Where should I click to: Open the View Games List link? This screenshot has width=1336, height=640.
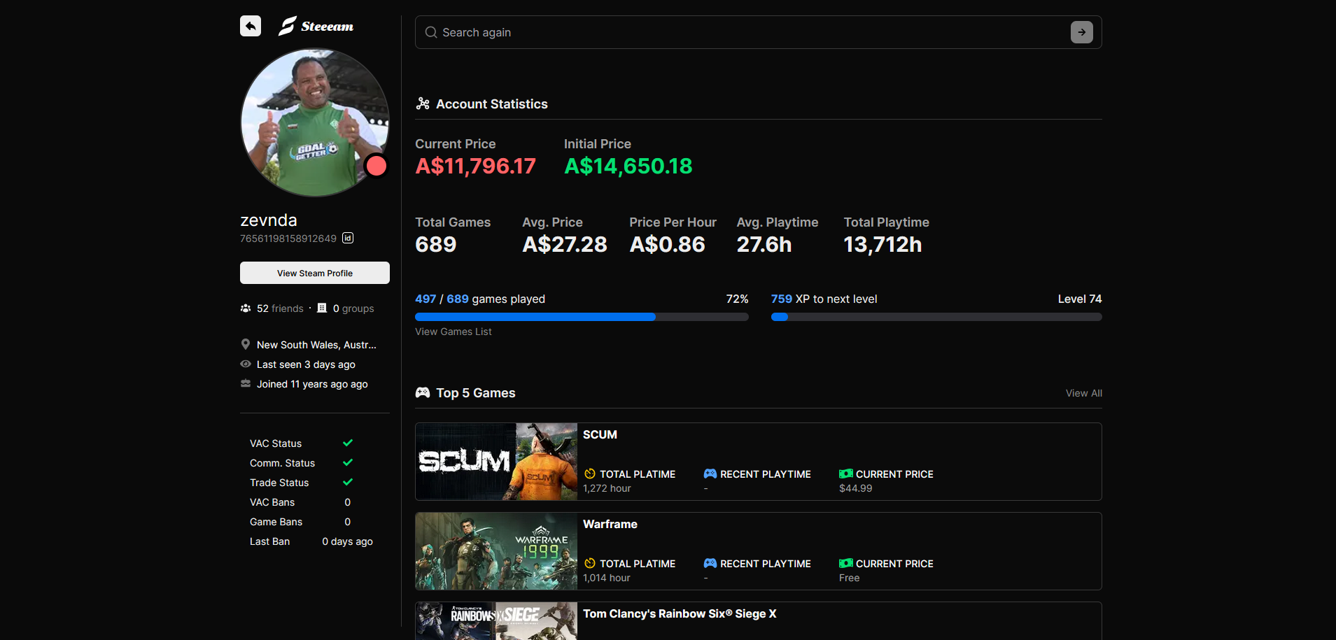(x=453, y=332)
